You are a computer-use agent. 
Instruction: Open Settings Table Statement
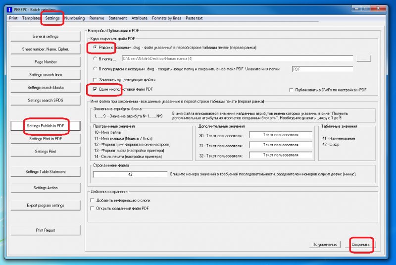46,172
